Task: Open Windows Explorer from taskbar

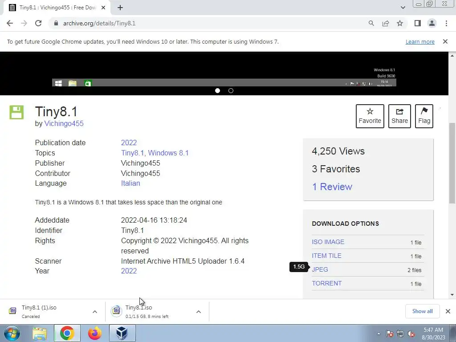Action: point(40,334)
